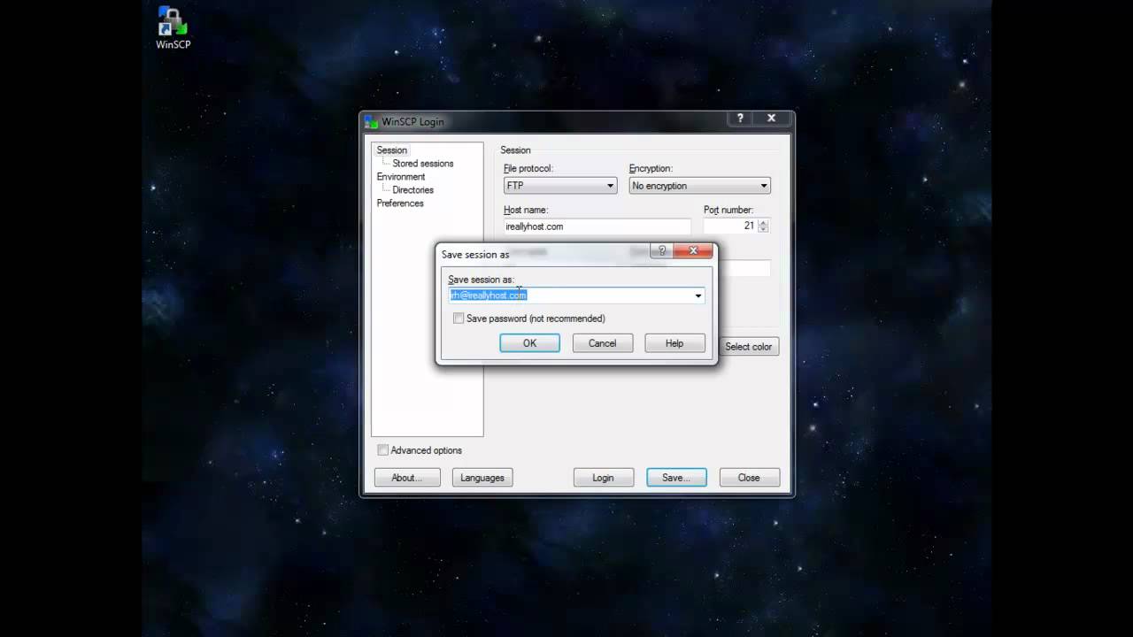Click the help question mark in WinSCP Login title bar
This screenshot has height=637, width=1133.
(x=740, y=118)
